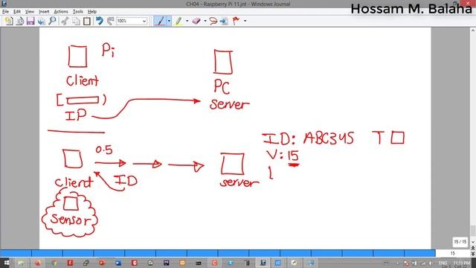The width and height of the screenshot is (476, 268).
Task: Open the File menu
Action: [x=5, y=12]
